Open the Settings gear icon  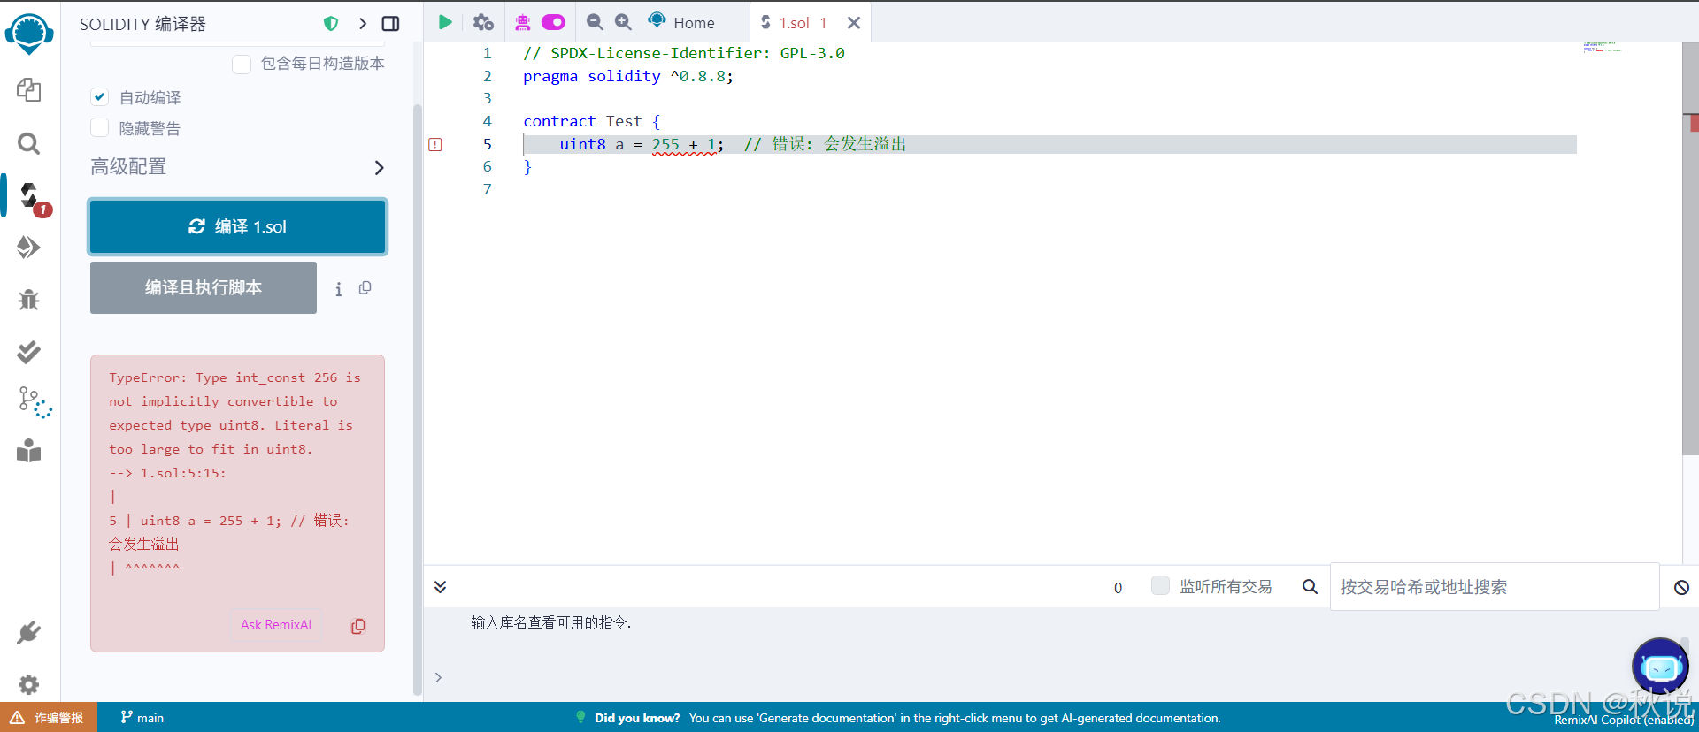(x=29, y=684)
